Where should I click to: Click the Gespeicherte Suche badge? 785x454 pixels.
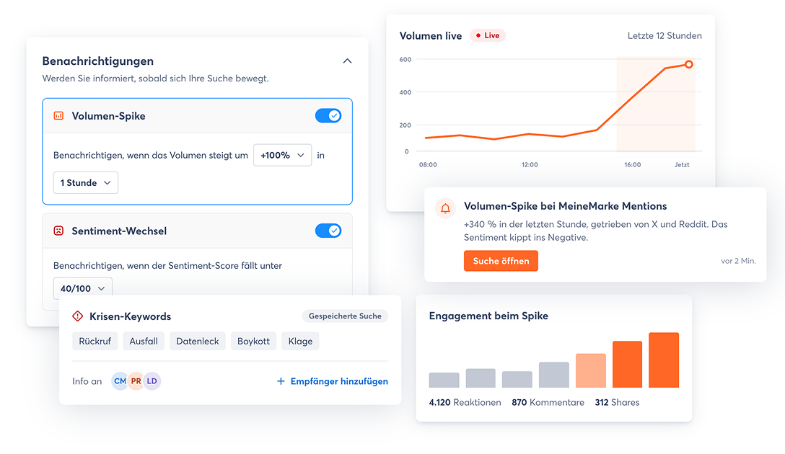point(345,316)
